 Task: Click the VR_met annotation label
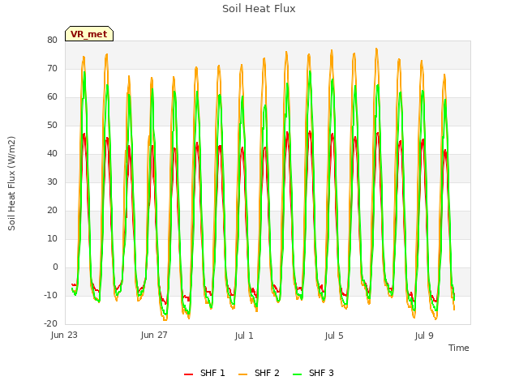click(x=89, y=34)
